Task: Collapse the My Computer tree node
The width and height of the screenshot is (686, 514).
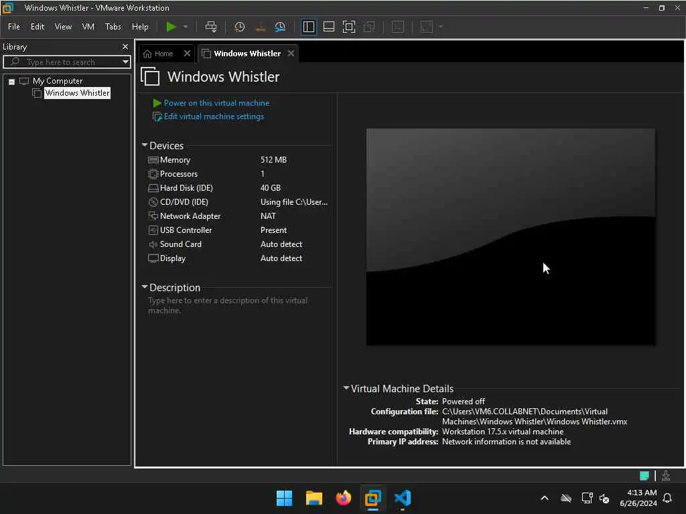Action: (12, 82)
